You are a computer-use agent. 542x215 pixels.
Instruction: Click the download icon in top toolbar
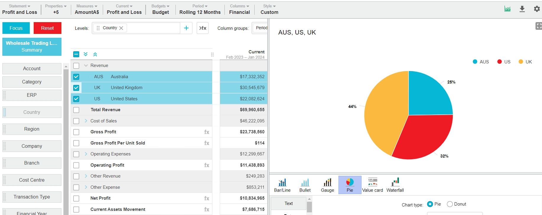tap(522, 9)
